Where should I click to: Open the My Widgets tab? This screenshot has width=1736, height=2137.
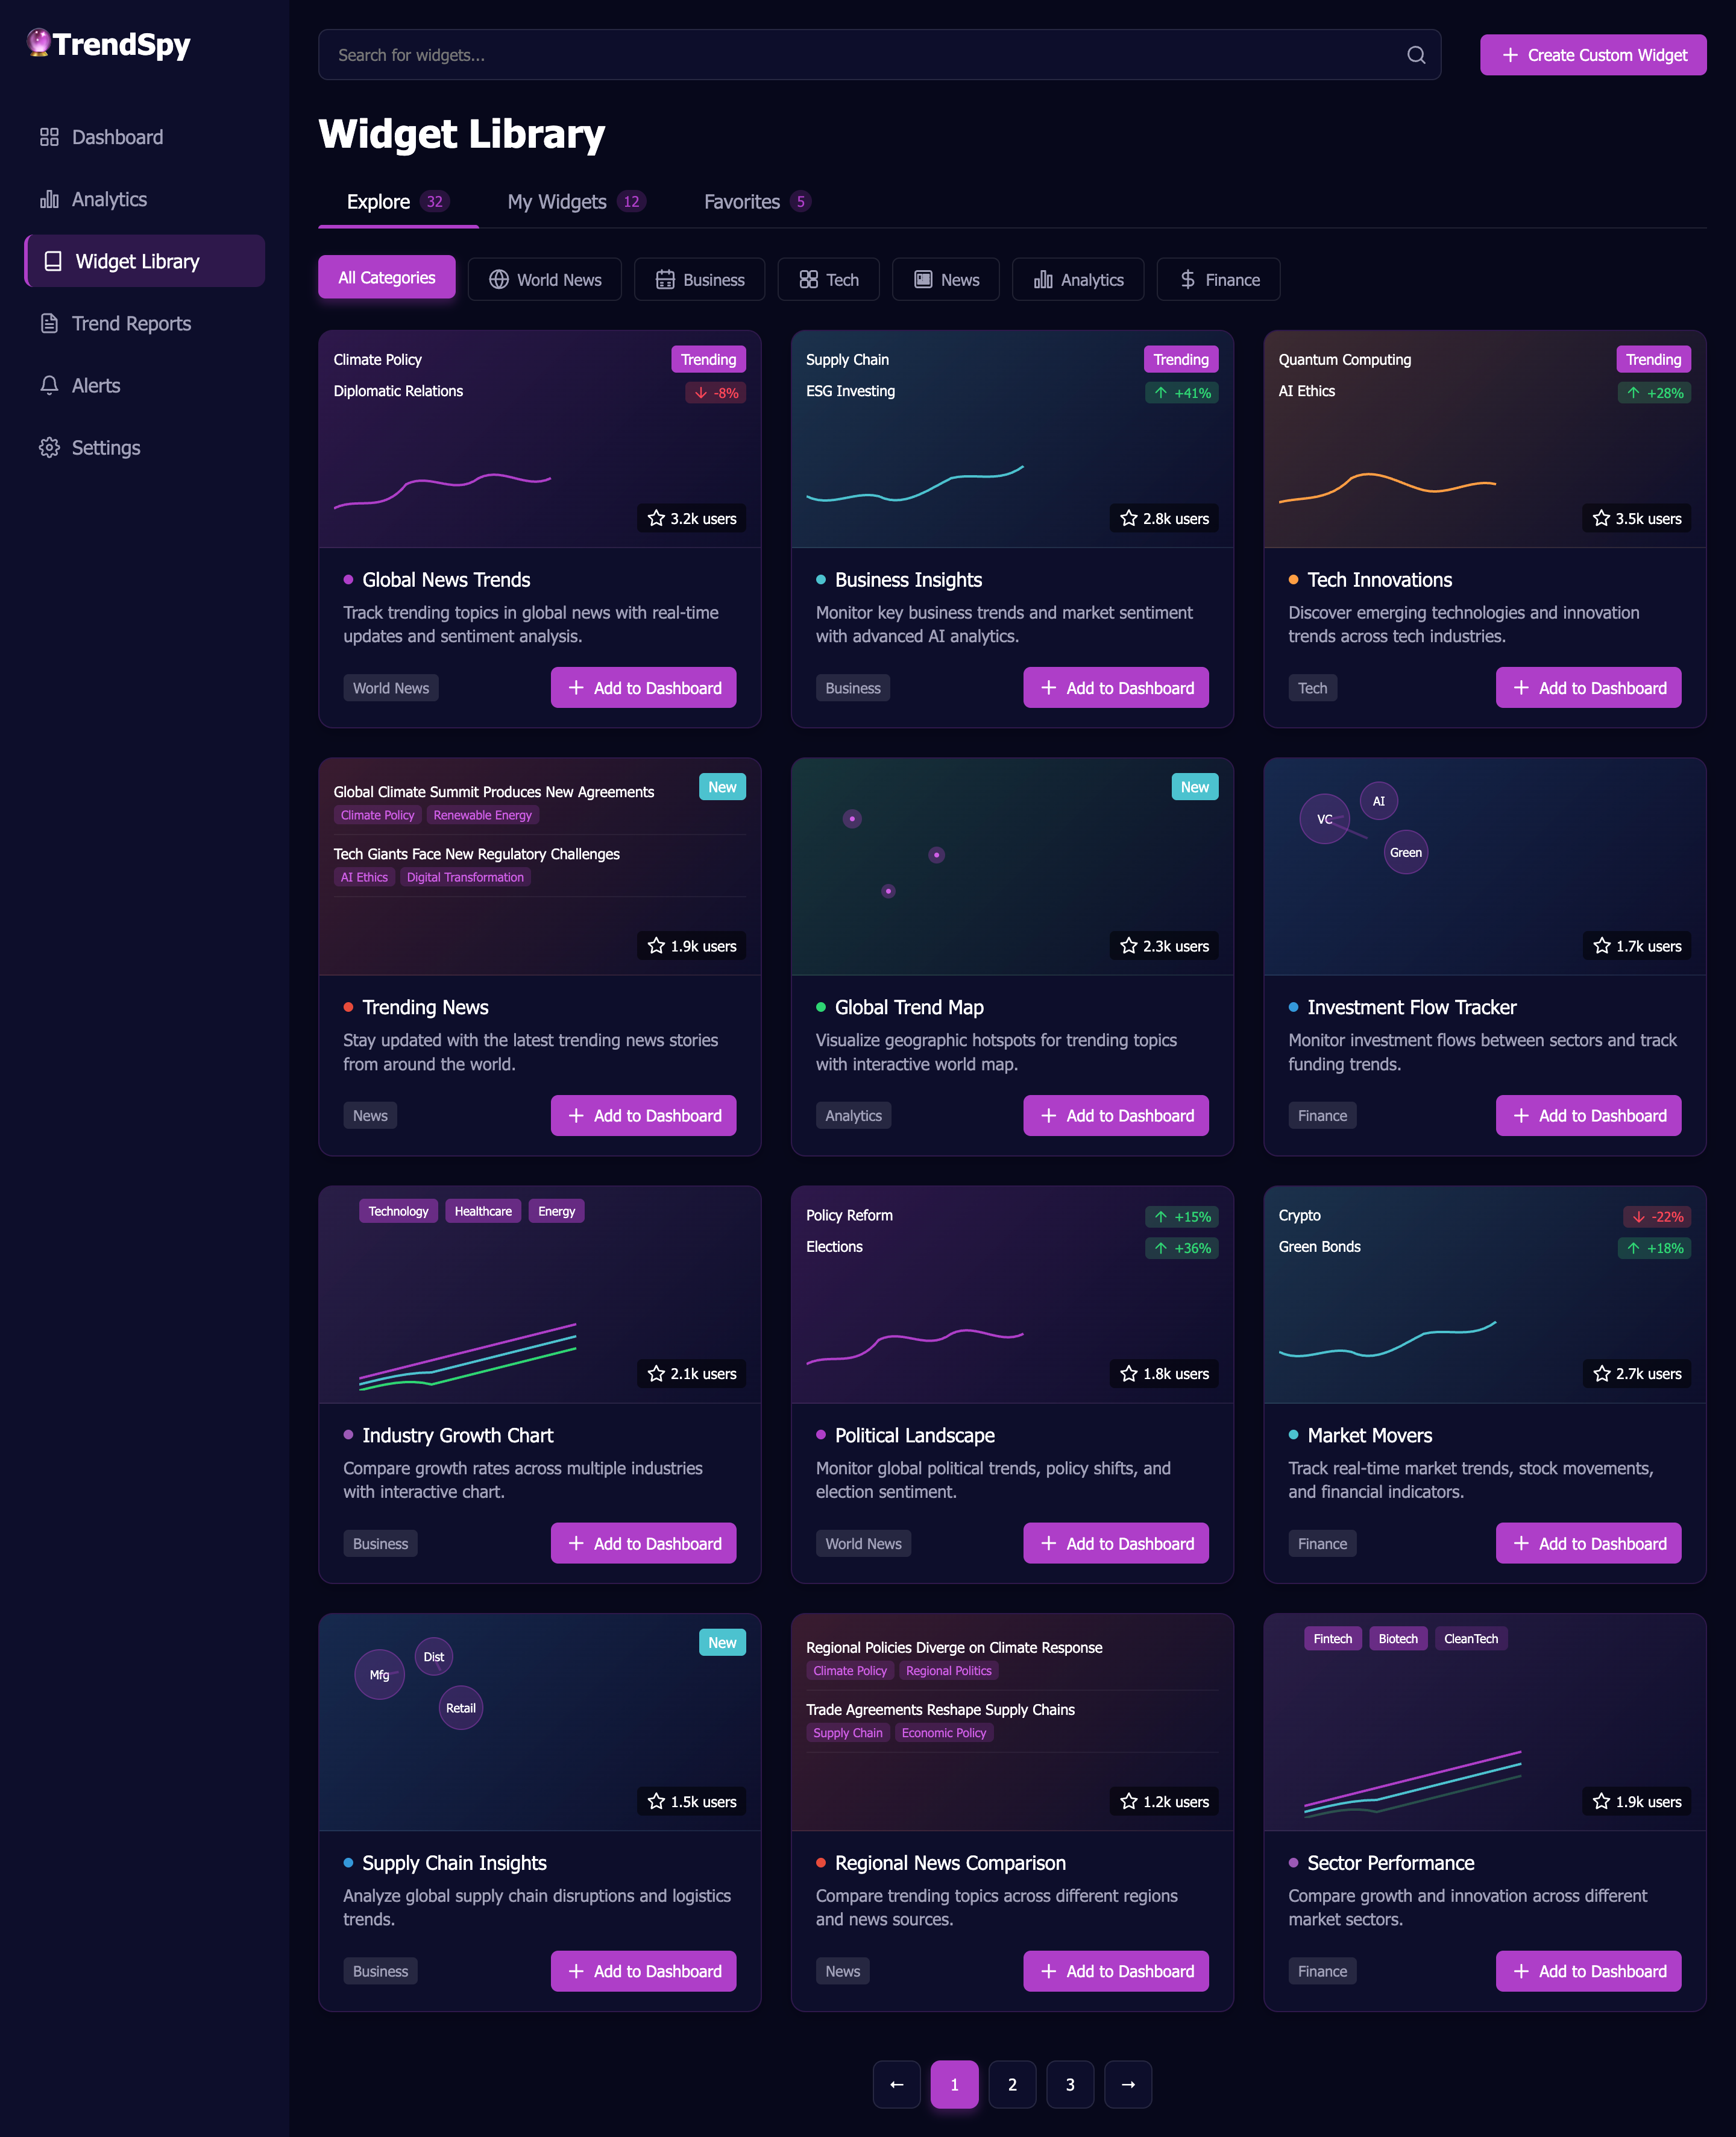click(x=576, y=201)
